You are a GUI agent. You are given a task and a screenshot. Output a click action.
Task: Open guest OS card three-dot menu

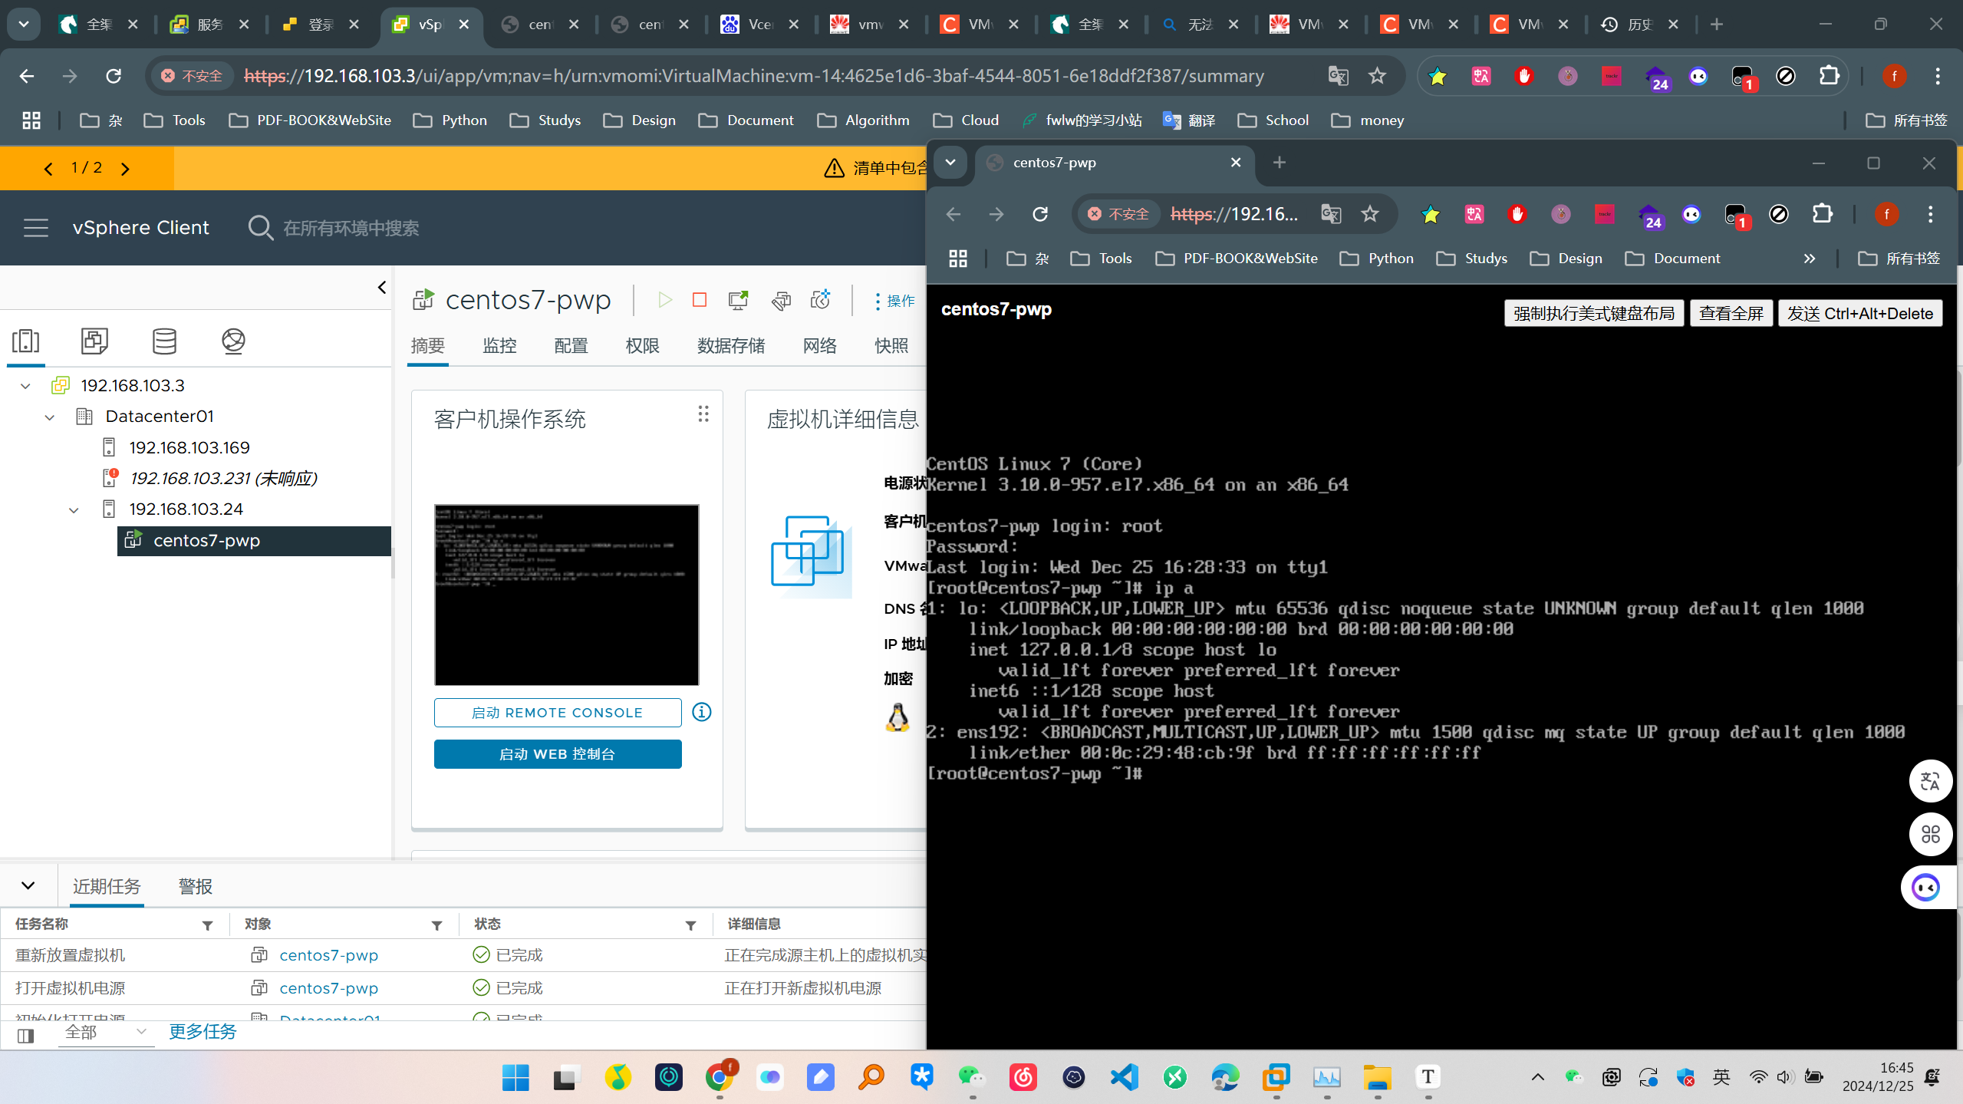pyautogui.click(x=703, y=415)
